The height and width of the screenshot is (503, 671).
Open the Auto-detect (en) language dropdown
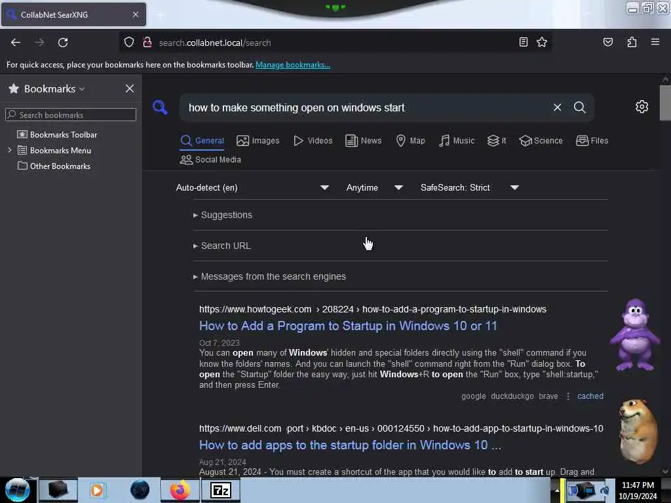[252, 187]
